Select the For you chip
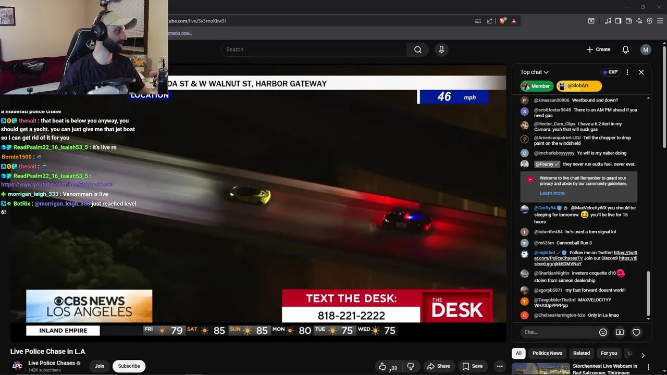This screenshot has width=667, height=375. coord(609,353)
